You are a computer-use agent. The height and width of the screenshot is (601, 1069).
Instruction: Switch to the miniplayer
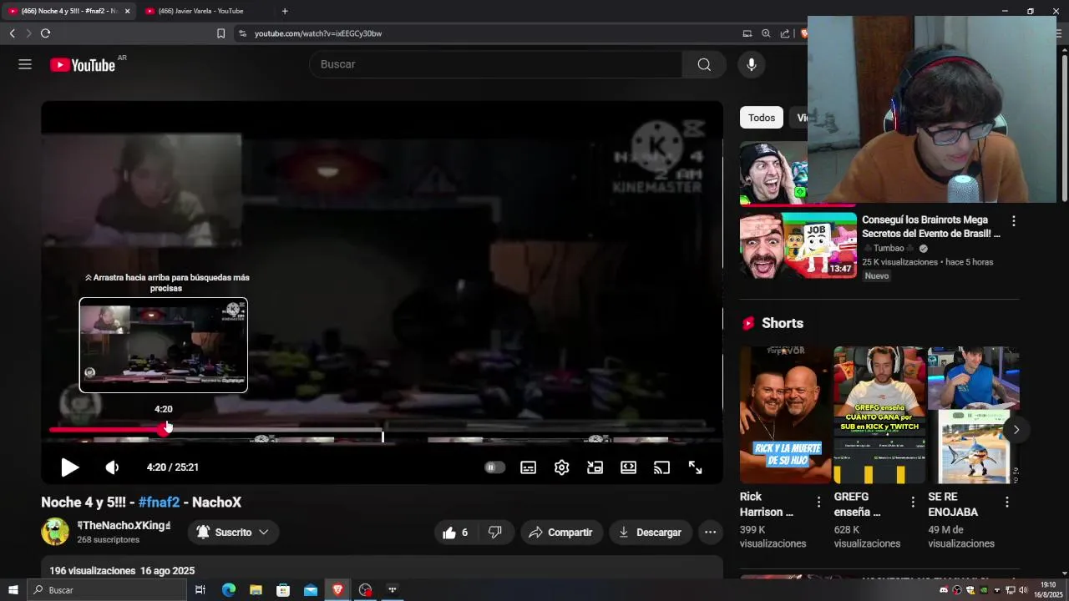[595, 467]
